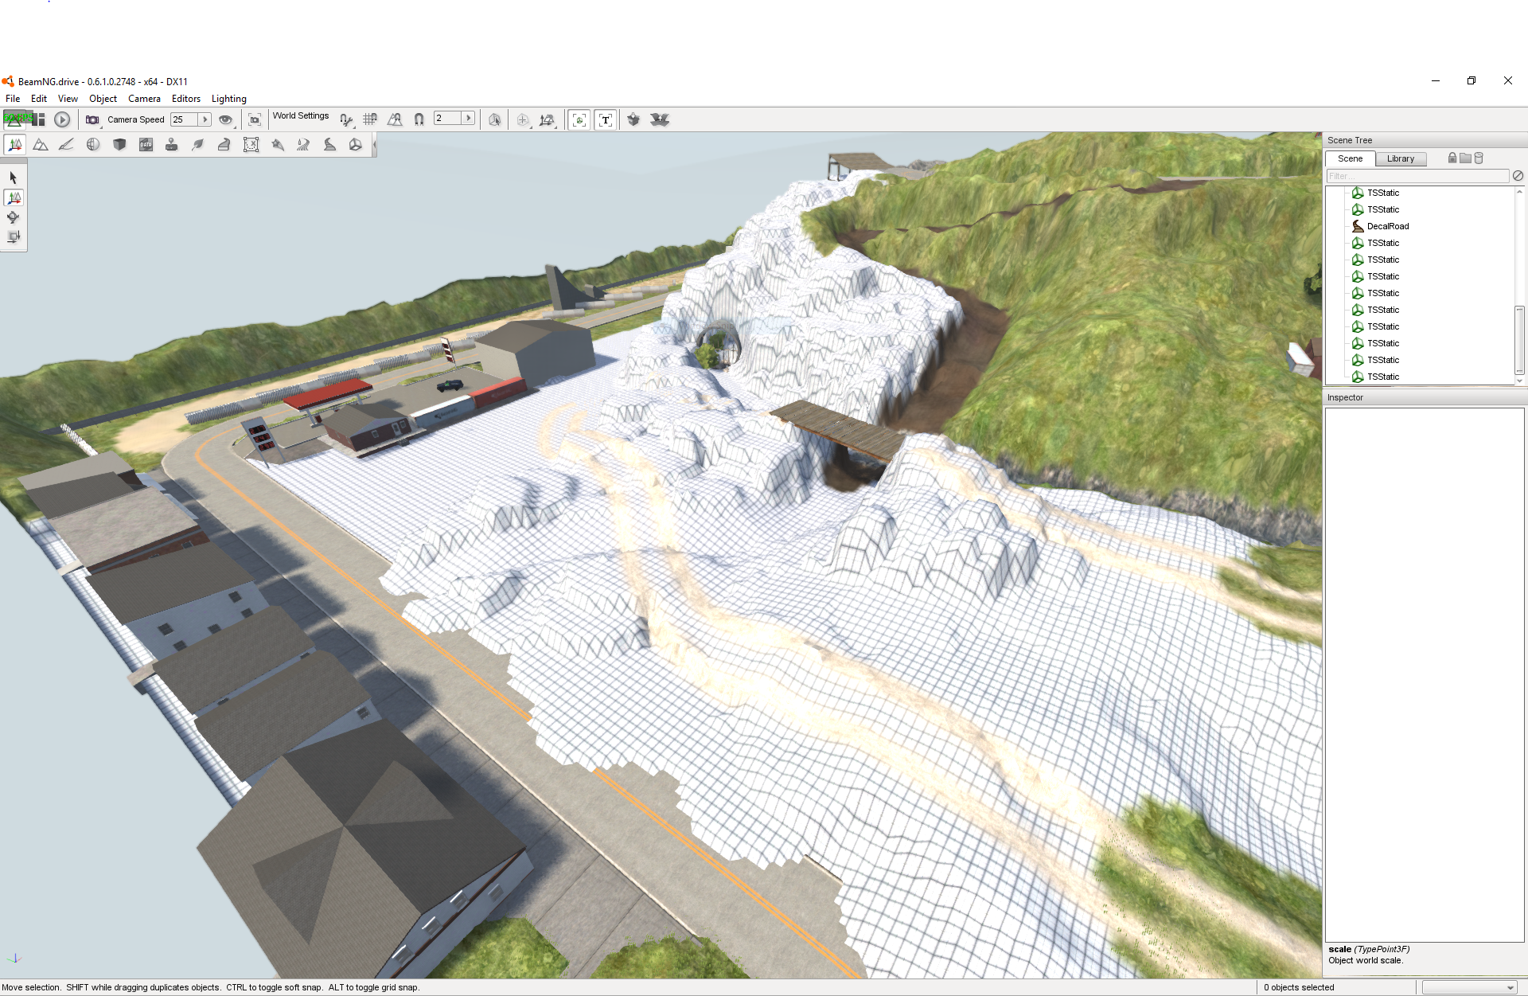Open the Object menu

click(103, 99)
